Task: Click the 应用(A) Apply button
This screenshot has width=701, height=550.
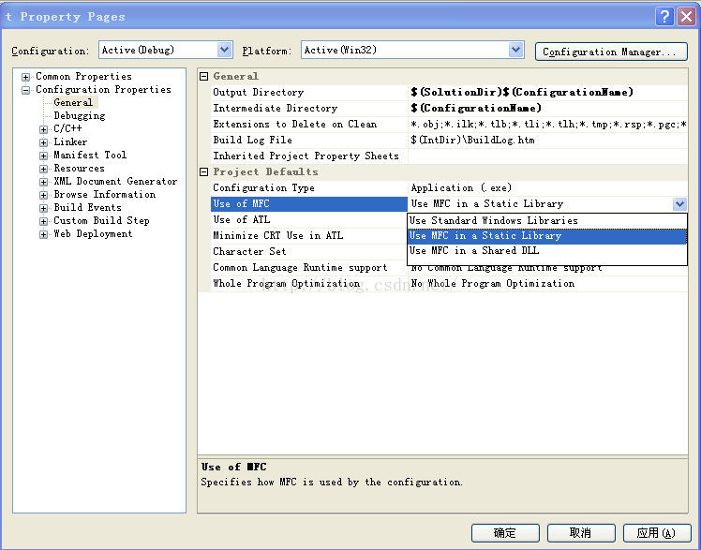Action: tap(657, 532)
